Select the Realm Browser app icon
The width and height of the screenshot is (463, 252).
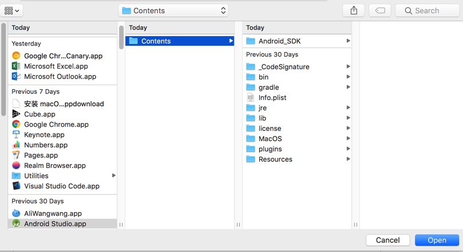click(x=16, y=166)
